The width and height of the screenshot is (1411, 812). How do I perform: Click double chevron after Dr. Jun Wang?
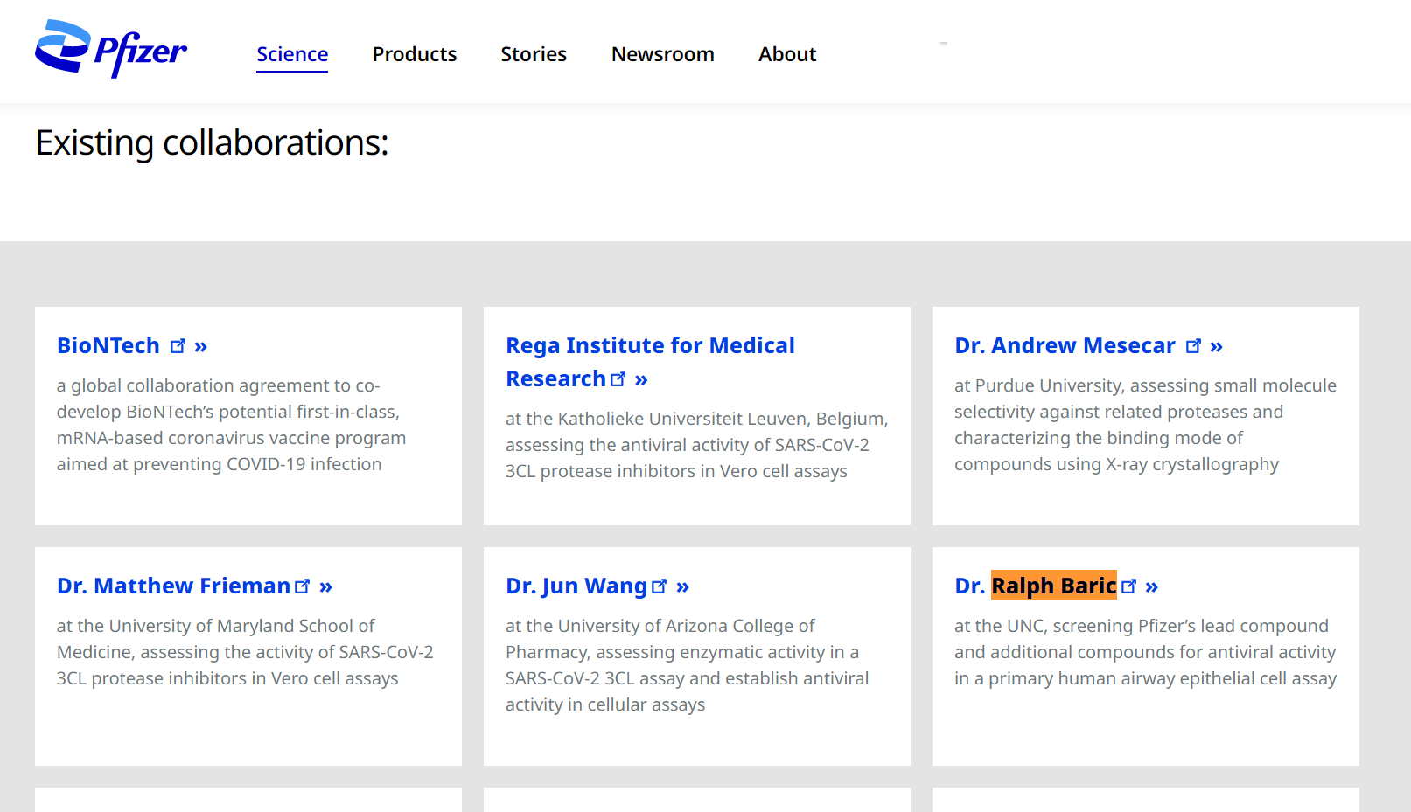pos(683,586)
